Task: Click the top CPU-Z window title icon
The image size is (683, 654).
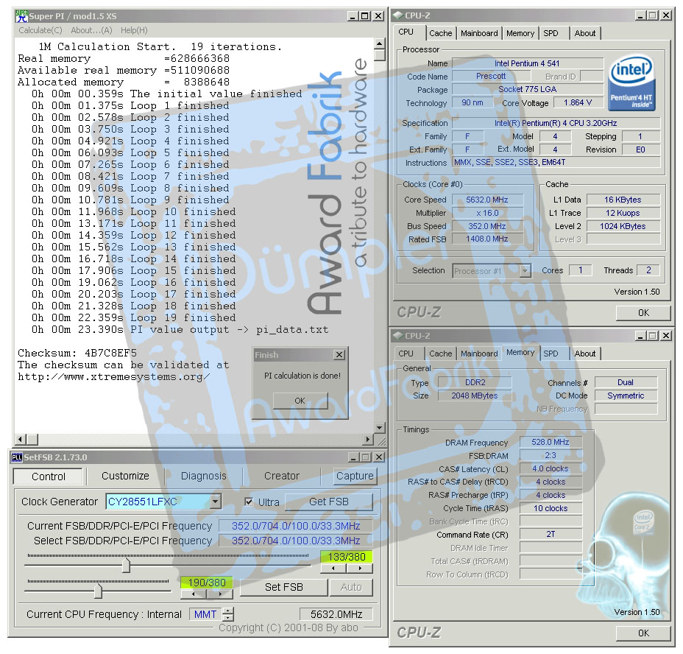Action: [397, 15]
